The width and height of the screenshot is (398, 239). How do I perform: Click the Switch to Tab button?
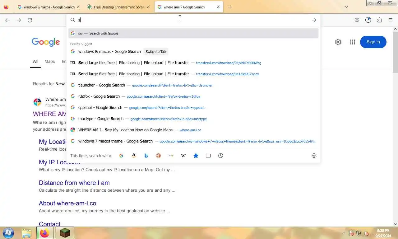click(156, 52)
